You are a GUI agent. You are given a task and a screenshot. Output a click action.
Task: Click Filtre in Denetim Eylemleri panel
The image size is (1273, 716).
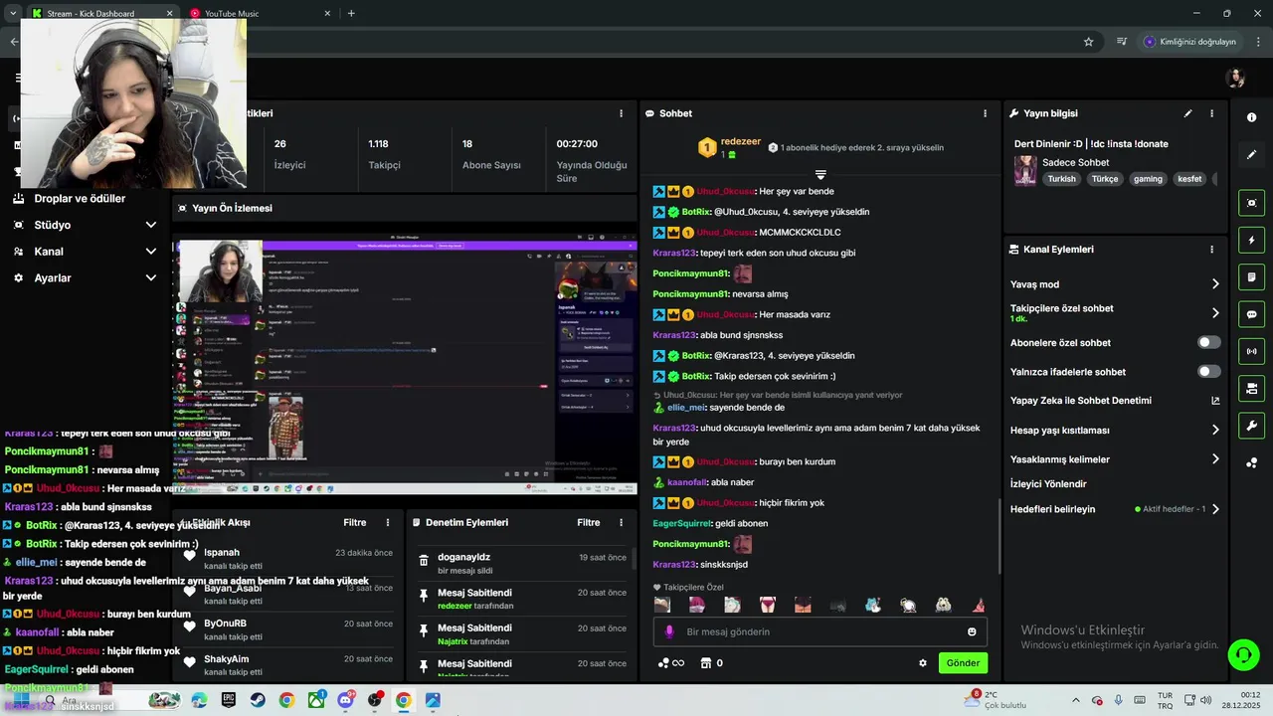point(589,522)
